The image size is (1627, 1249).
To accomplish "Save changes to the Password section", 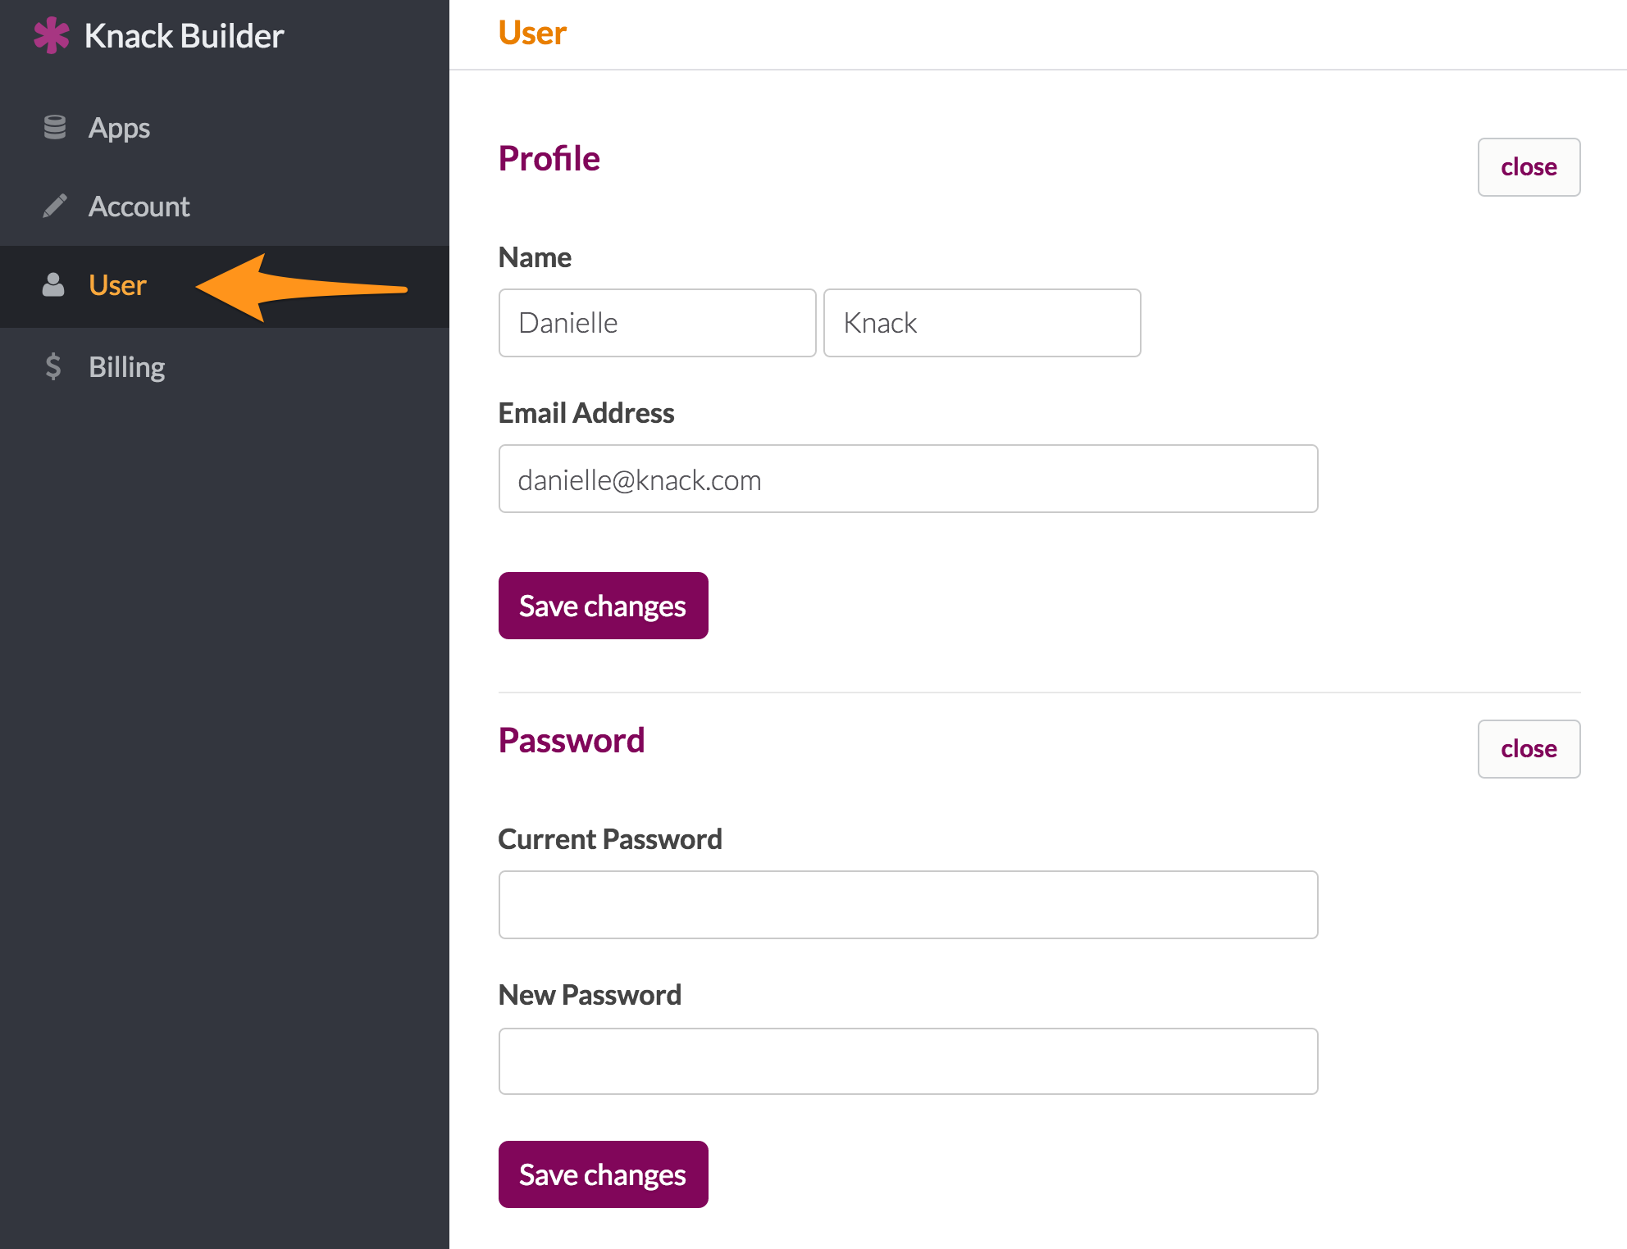I will click(603, 1174).
